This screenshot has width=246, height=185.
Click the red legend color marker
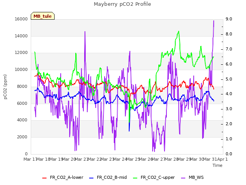click(45, 178)
